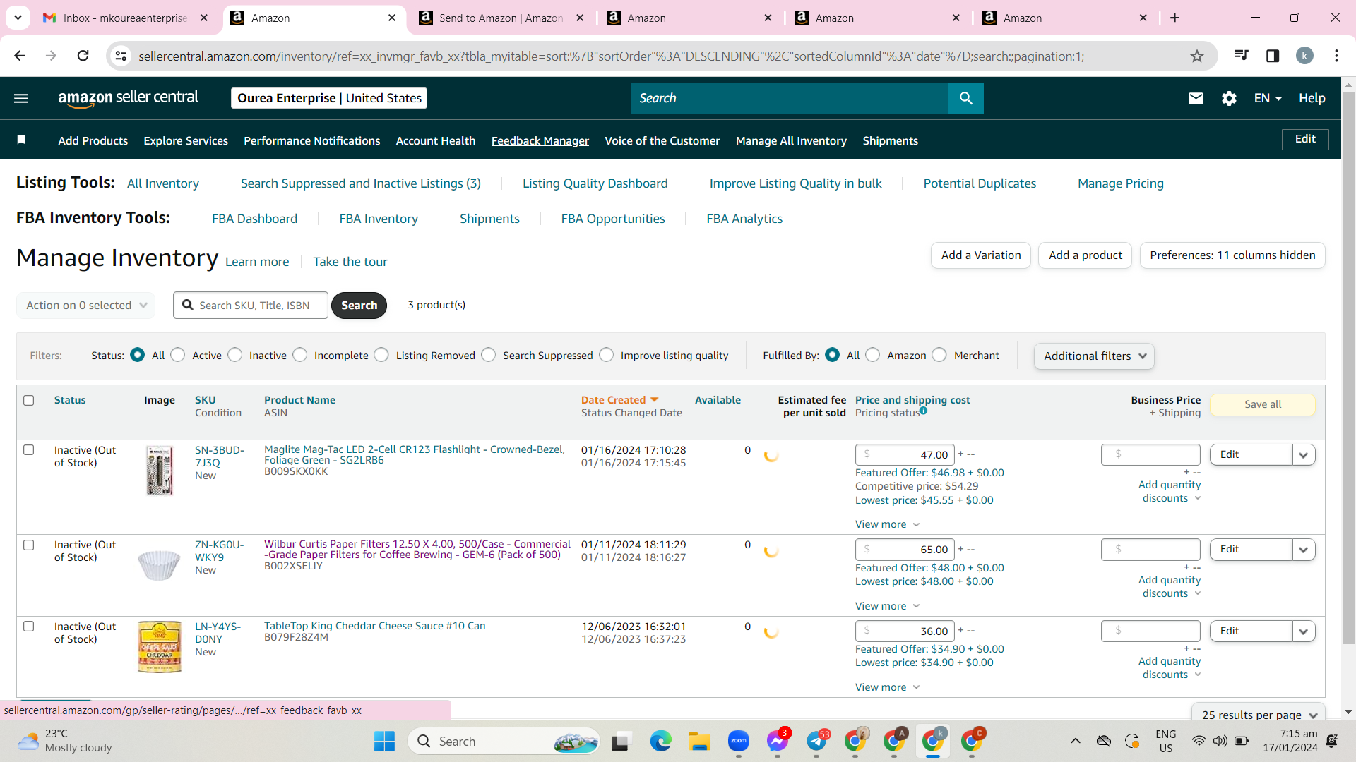
Task: Expand View more under Maglite pricing
Action: 887,524
